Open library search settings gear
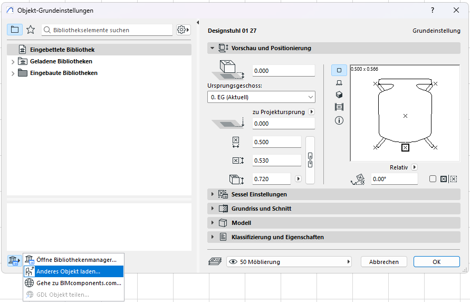This screenshot has height=302, width=470. click(183, 30)
